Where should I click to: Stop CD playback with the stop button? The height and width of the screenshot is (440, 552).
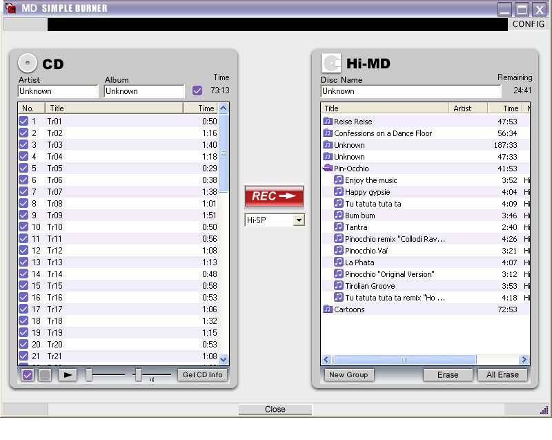point(45,375)
